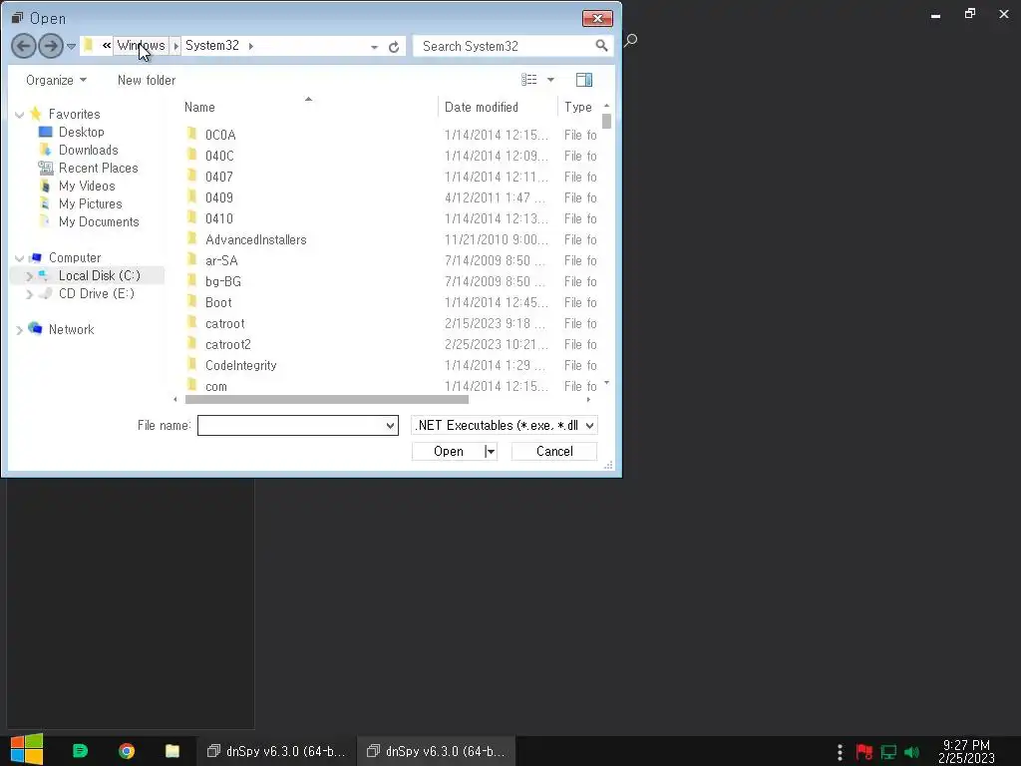The image size is (1021, 766).
Task: Select the 0C0A folder
Action: point(220,135)
